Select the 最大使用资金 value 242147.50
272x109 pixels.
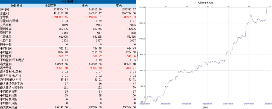coord(58,107)
